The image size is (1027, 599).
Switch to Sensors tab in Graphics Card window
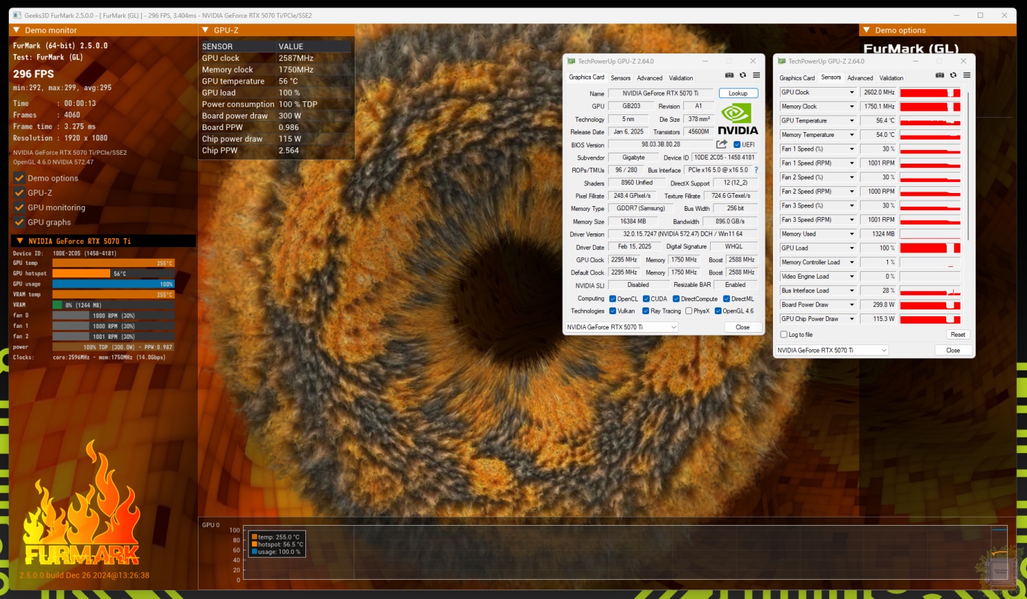point(620,78)
